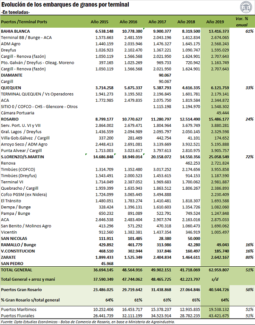Click the "Puertos /Terminal Ports" header cell
This screenshot has height=325, width=255.
[24, 21]
